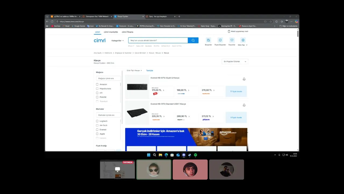Open Outlook from taskbar
Image resolution: width=344 pixels, height=194 pixels.
178,155
